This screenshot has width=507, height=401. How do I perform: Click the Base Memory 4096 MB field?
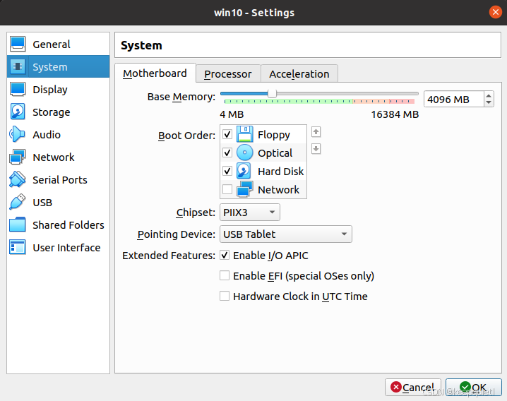click(452, 100)
